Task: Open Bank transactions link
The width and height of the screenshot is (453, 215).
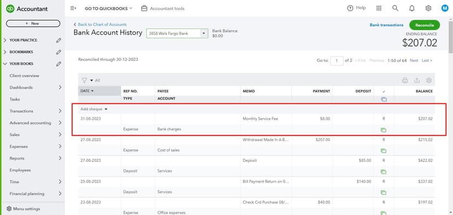Action: click(x=386, y=25)
